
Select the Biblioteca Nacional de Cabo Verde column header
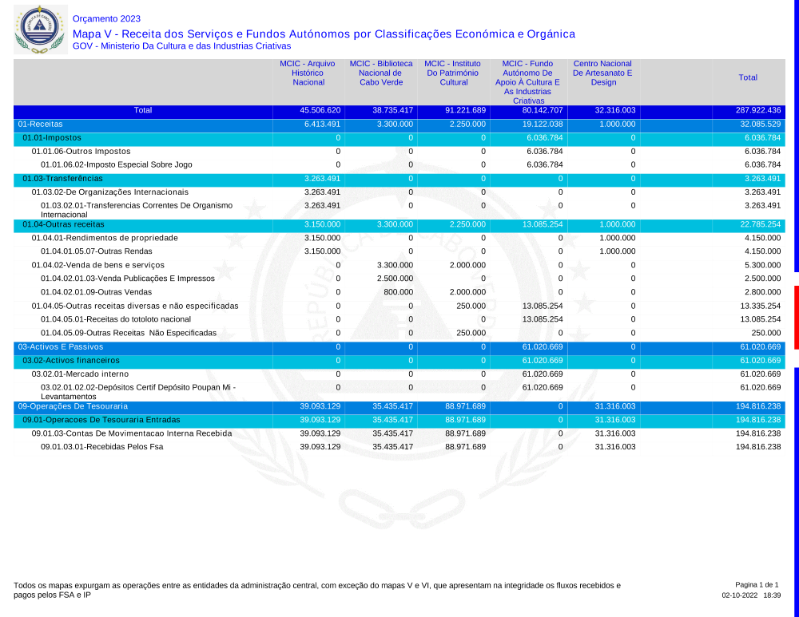point(381,73)
